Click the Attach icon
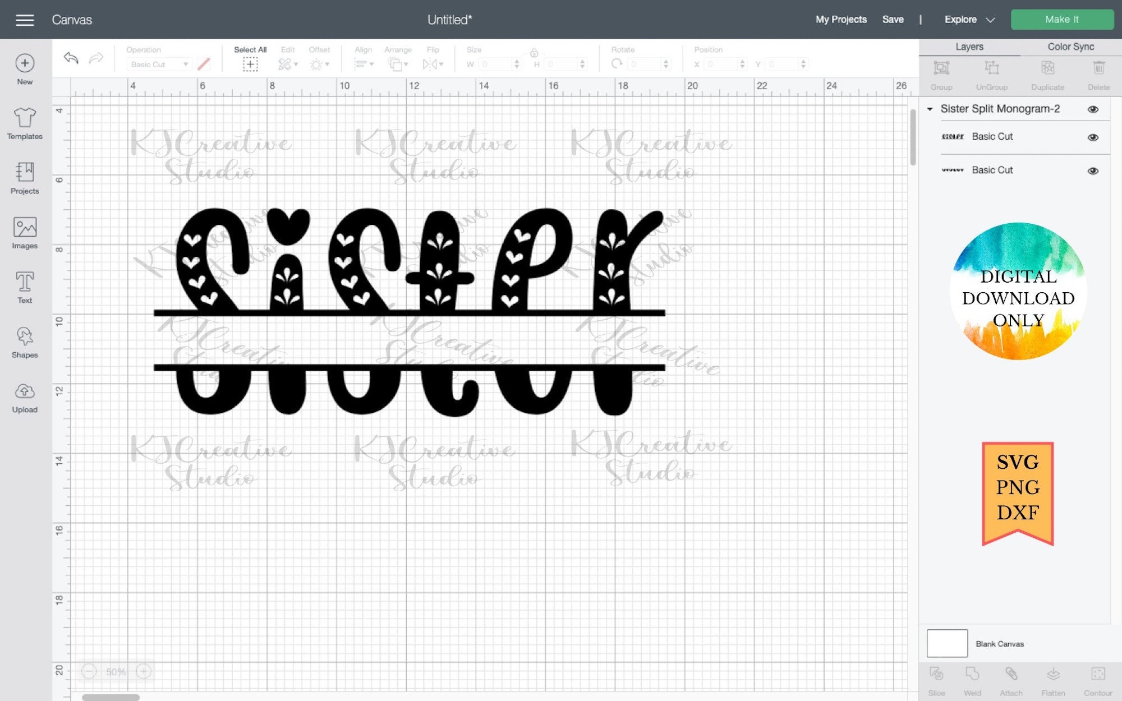 click(1011, 677)
